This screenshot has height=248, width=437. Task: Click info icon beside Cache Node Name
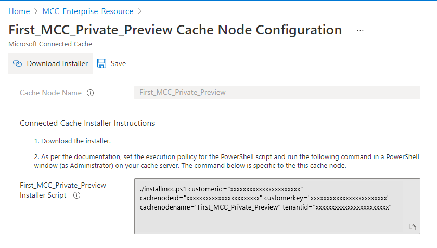[90, 93]
